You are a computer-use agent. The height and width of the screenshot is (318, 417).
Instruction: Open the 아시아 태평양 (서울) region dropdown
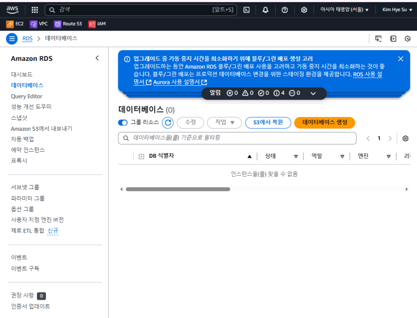click(344, 10)
